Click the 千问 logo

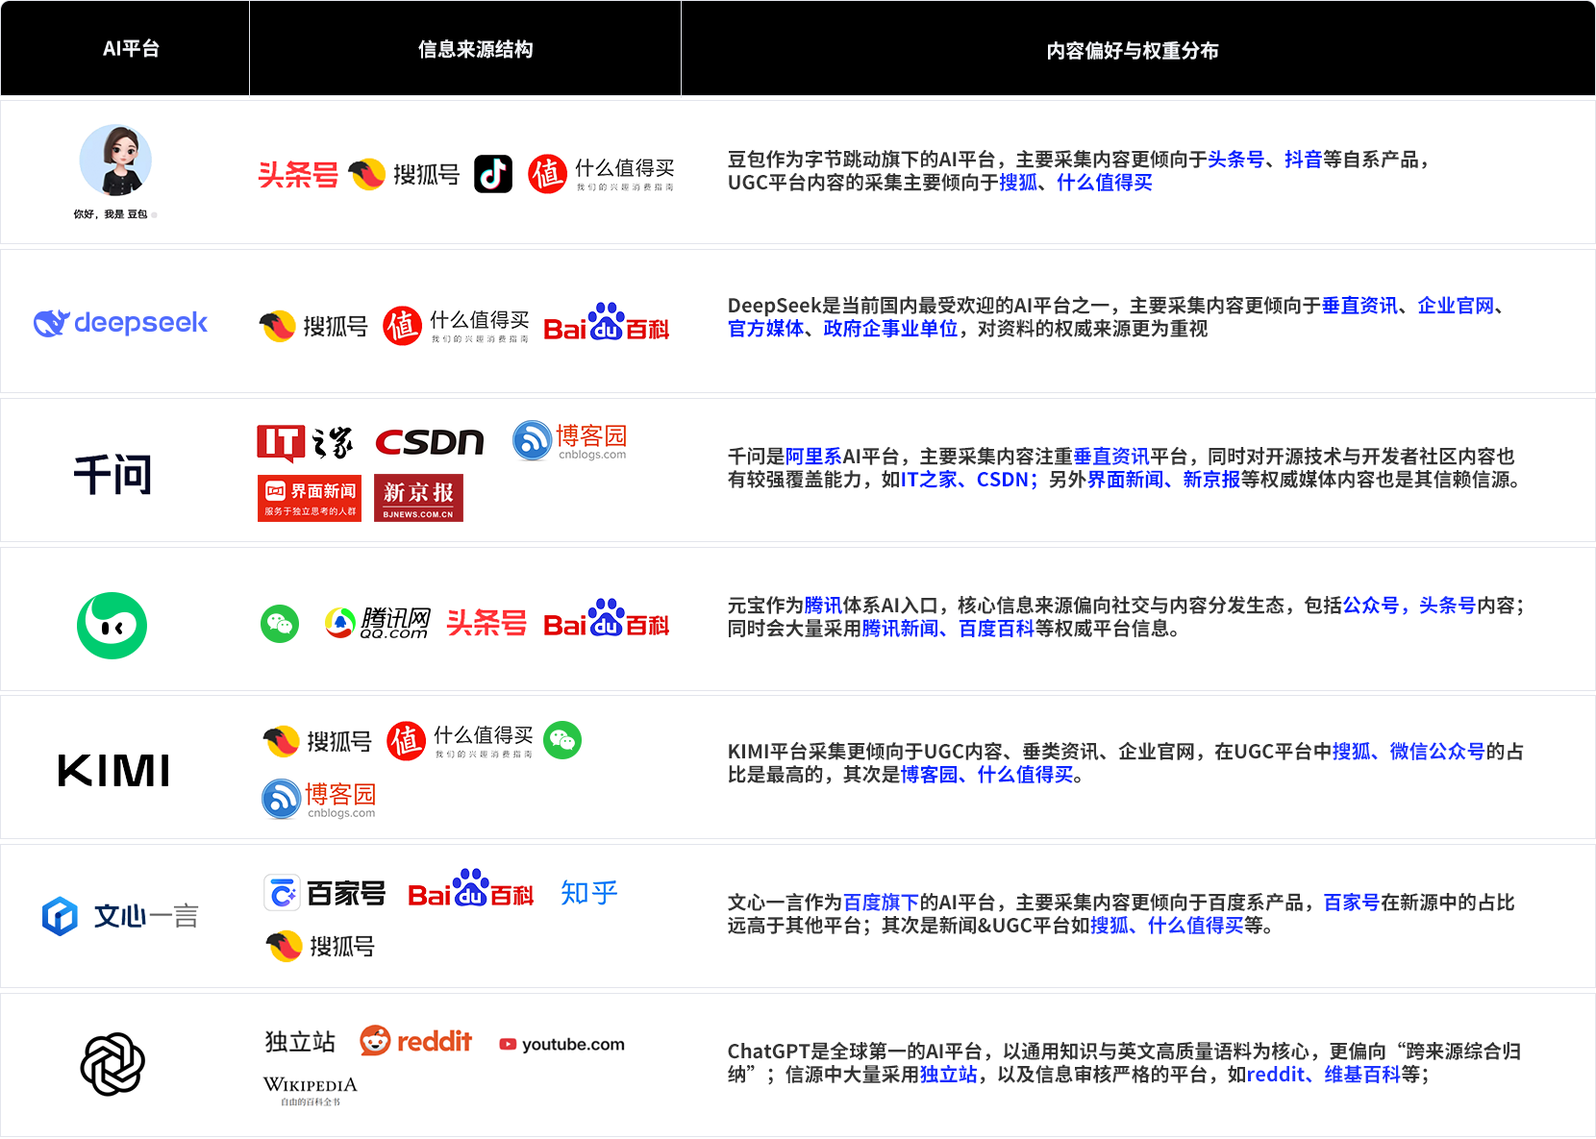[113, 474]
